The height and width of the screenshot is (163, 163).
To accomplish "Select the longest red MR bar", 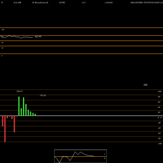I will tap(5, 129).
